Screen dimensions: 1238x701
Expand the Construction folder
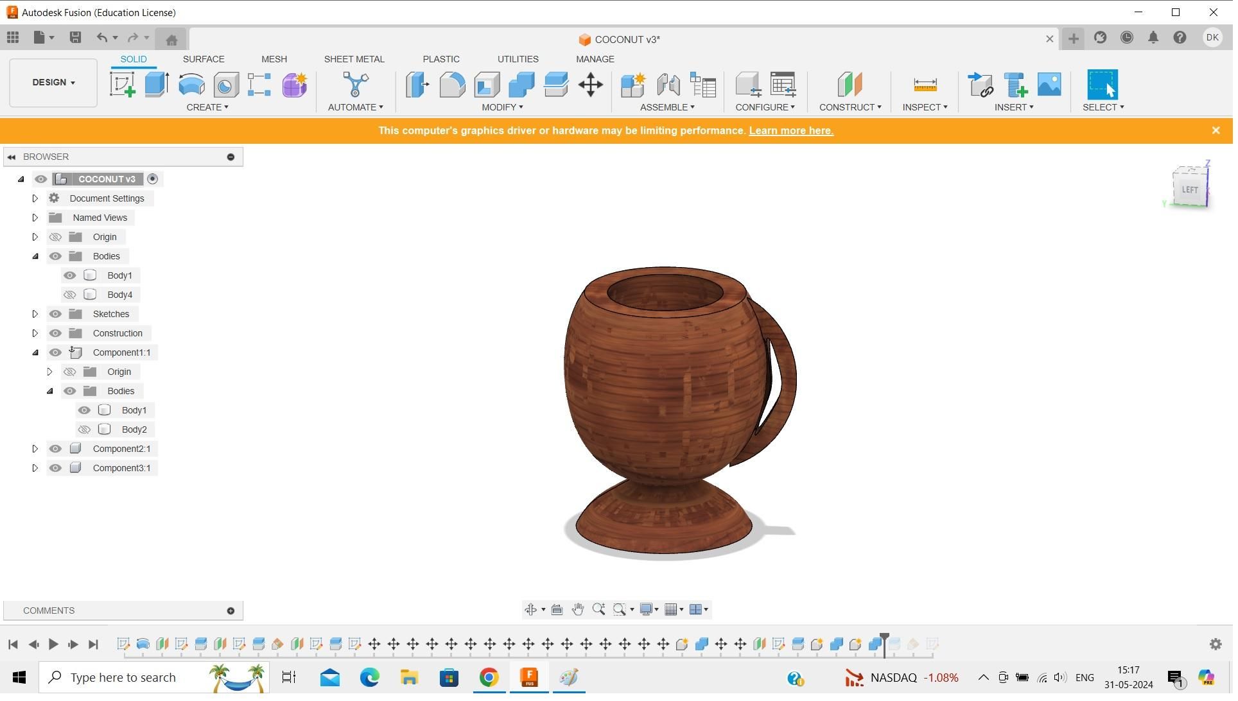(x=35, y=333)
